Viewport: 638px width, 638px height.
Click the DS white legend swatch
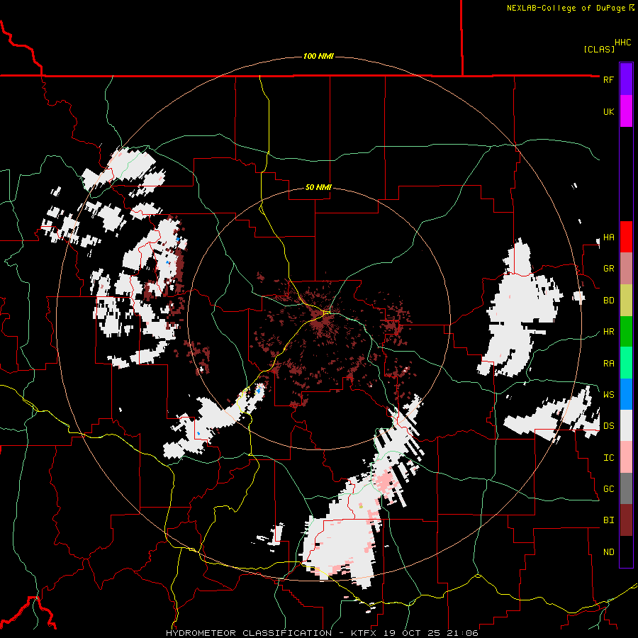(x=626, y=425)
